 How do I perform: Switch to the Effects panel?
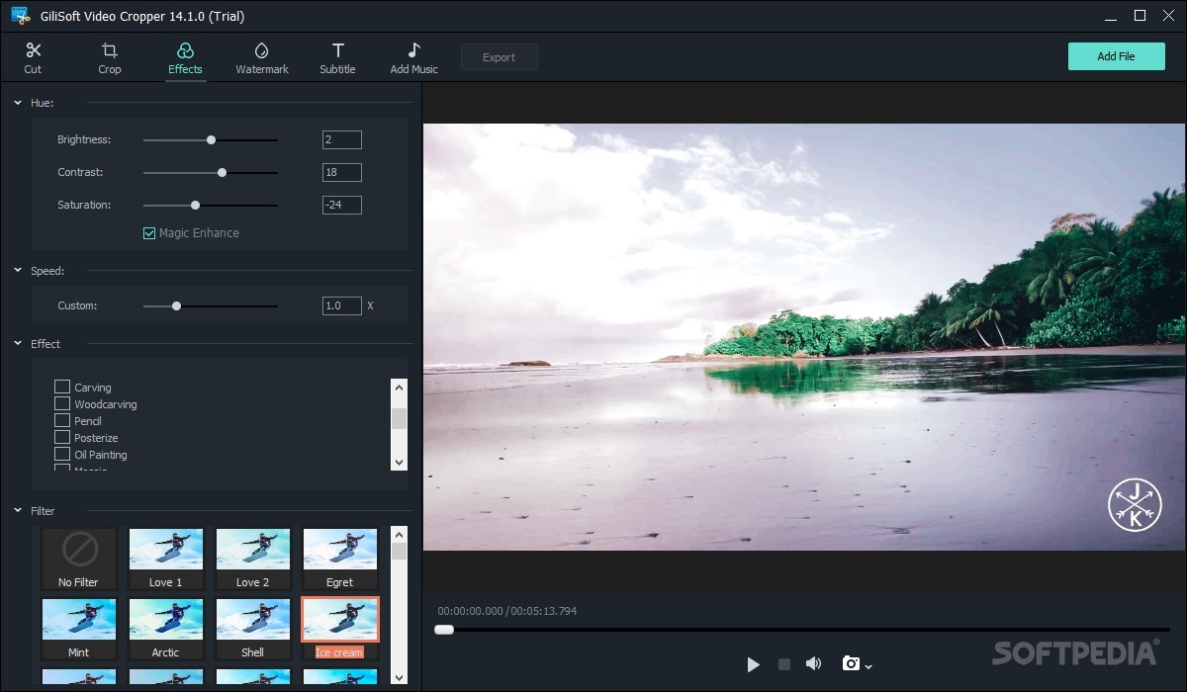[185, 56]
